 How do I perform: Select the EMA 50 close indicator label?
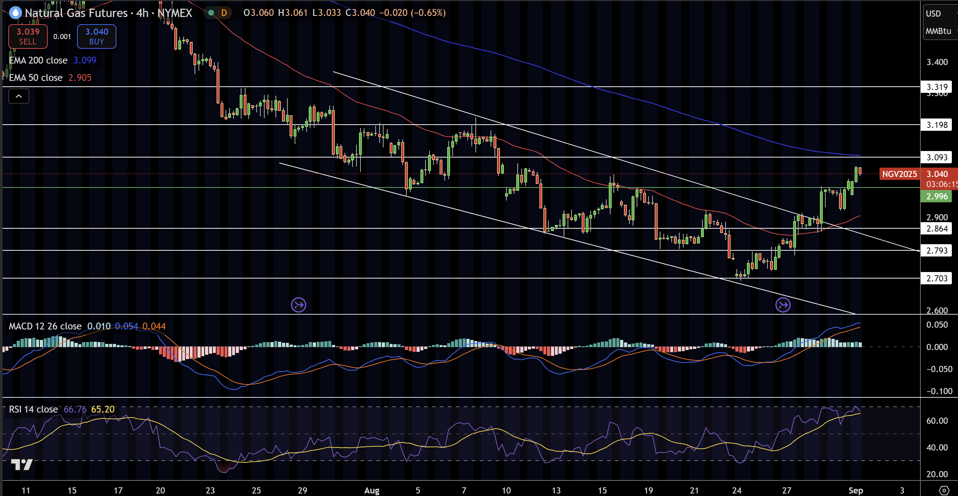[x=36, y=78]
